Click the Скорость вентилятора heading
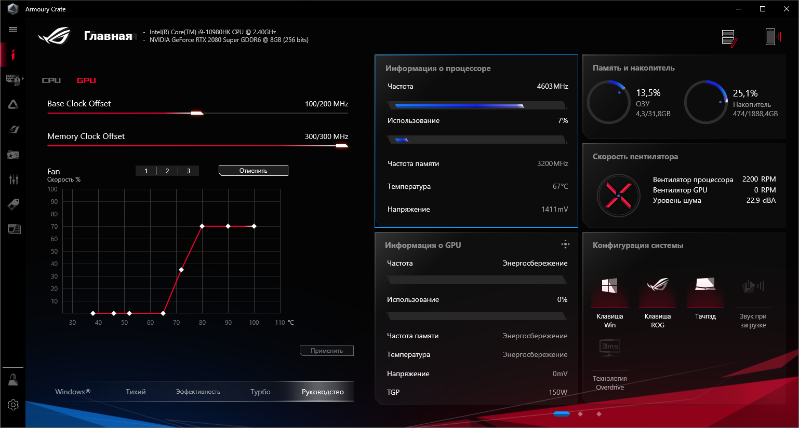The width and height of the screenshot is (799, 428). [635, 157]
